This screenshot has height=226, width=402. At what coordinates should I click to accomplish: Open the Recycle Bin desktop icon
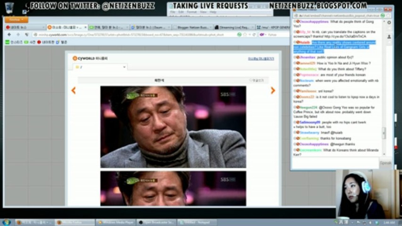(x=9, y=8)
